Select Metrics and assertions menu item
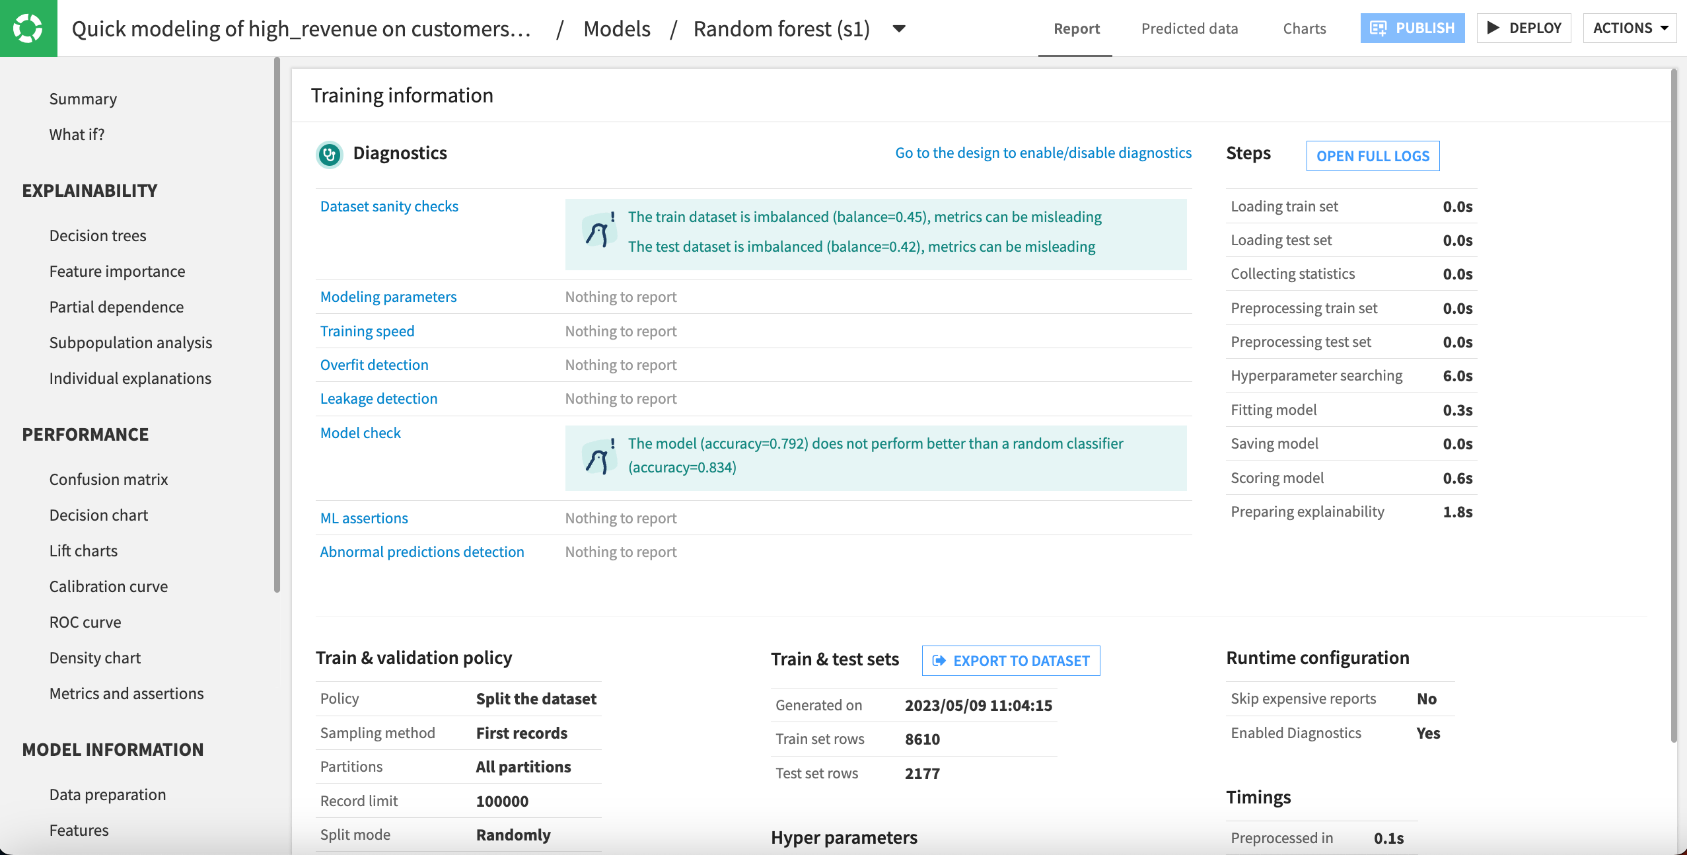1687x855 pixels. click(x=126, y=692)
